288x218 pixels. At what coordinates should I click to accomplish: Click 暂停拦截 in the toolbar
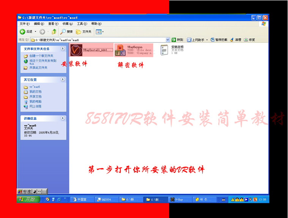pyautogui.click(x=219, y=40)
